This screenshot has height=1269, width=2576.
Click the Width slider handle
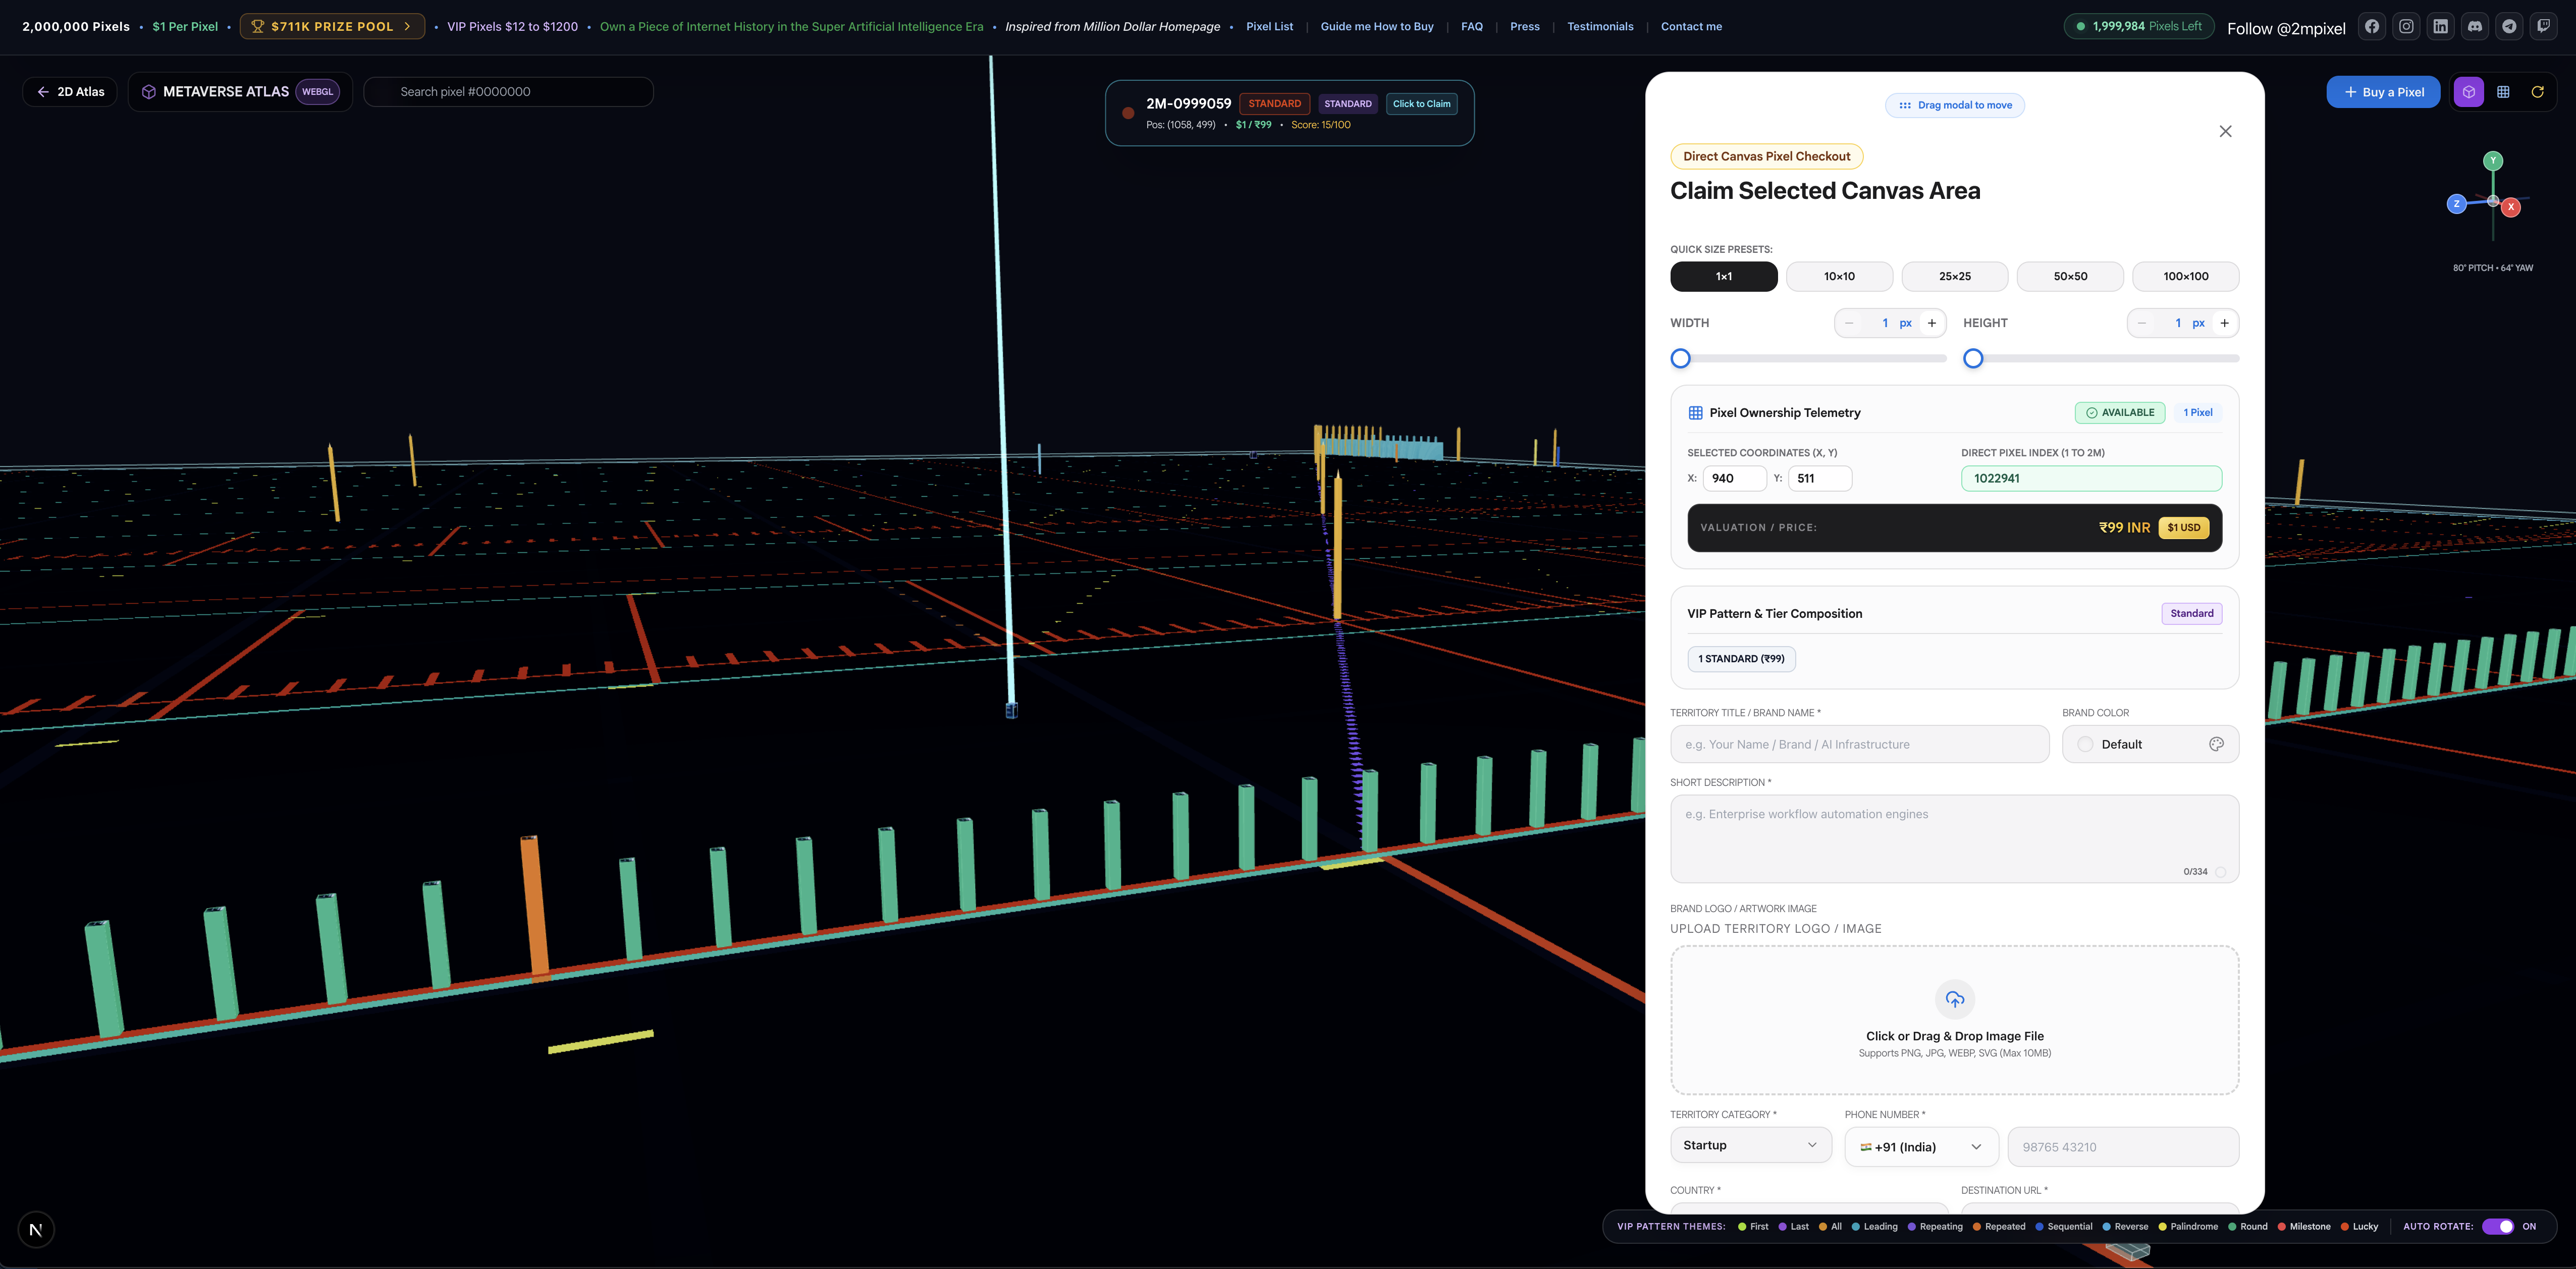click(x=1680, y=358)
